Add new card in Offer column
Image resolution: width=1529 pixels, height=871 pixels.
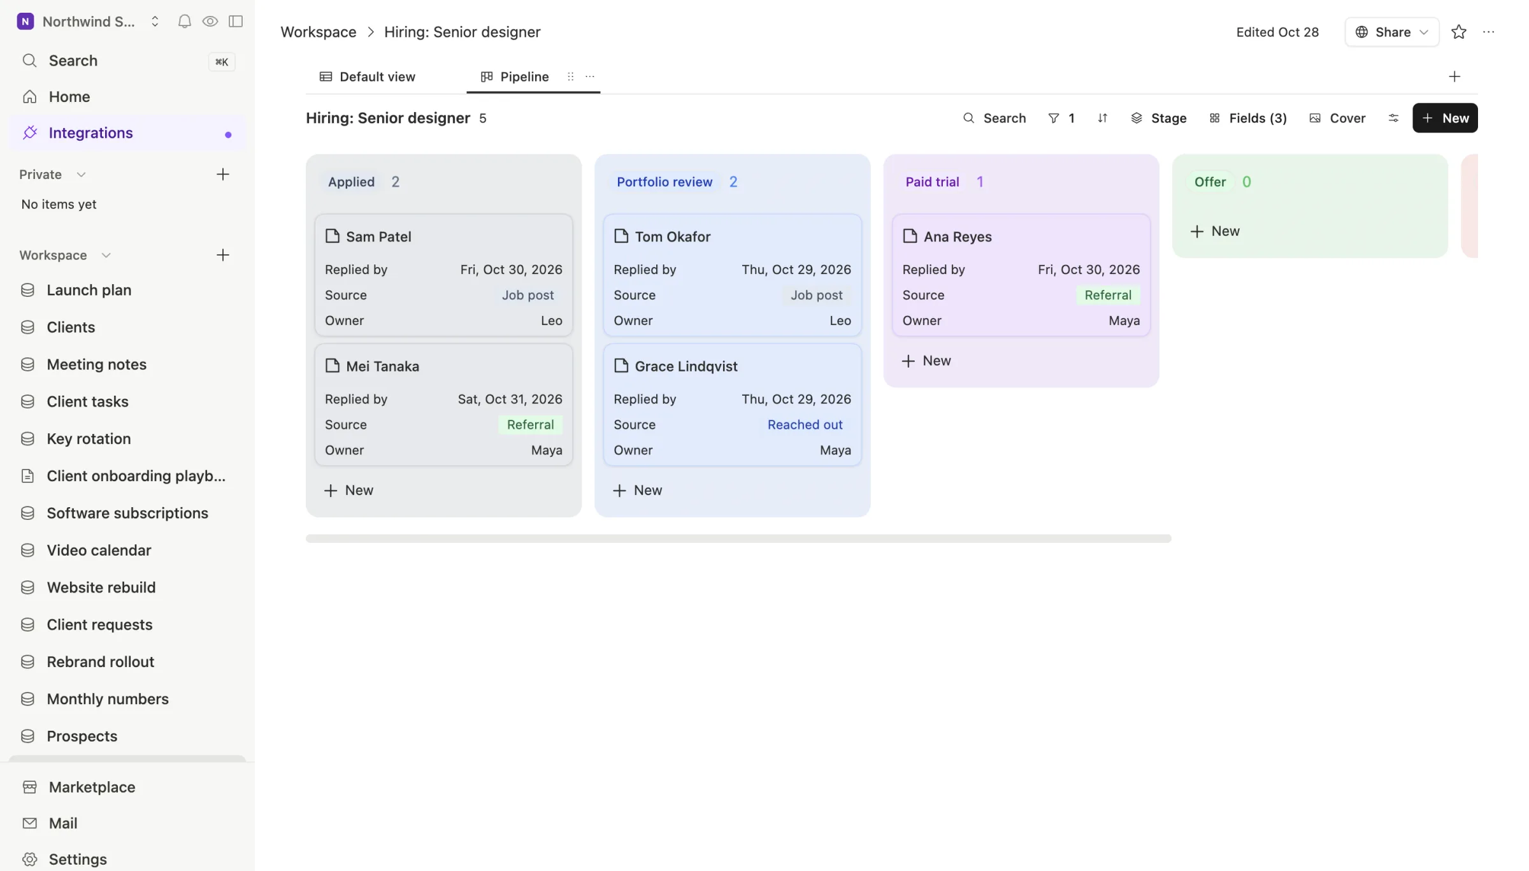click(1215, 231)
